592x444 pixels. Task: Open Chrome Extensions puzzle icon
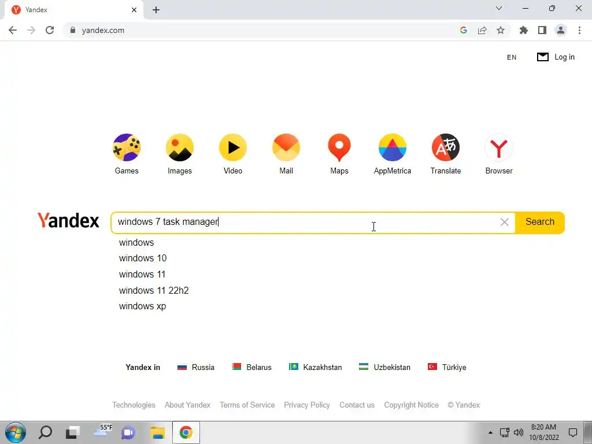(x=523, y=30)
